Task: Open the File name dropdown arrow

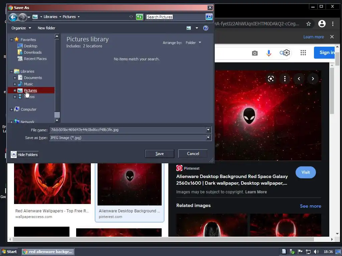Action: pos(208,130)
